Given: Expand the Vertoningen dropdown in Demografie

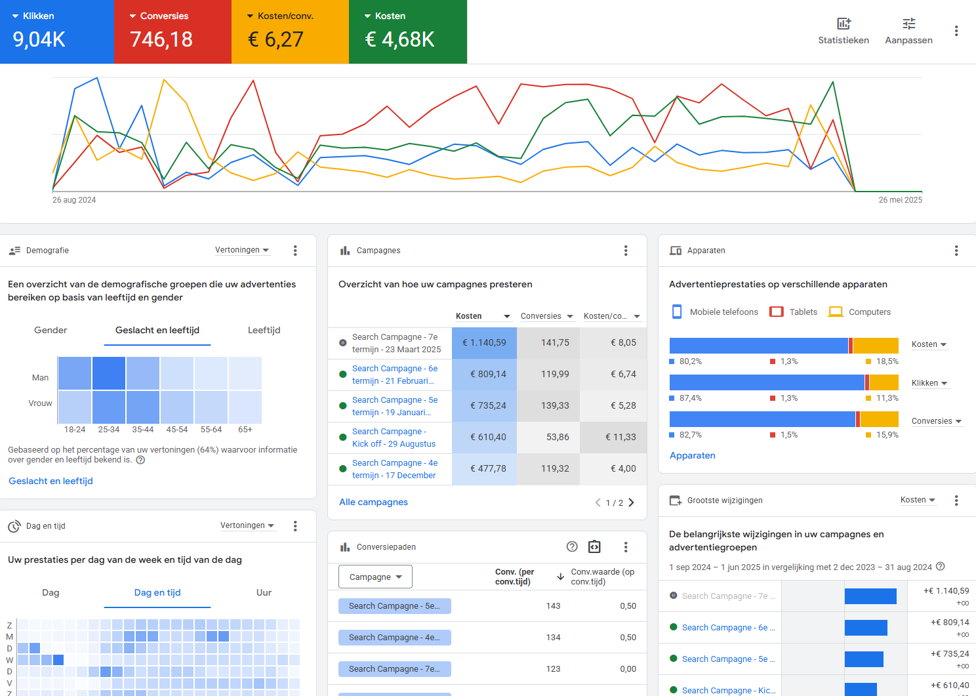Looking at the screenshot, I should (242, 251).
